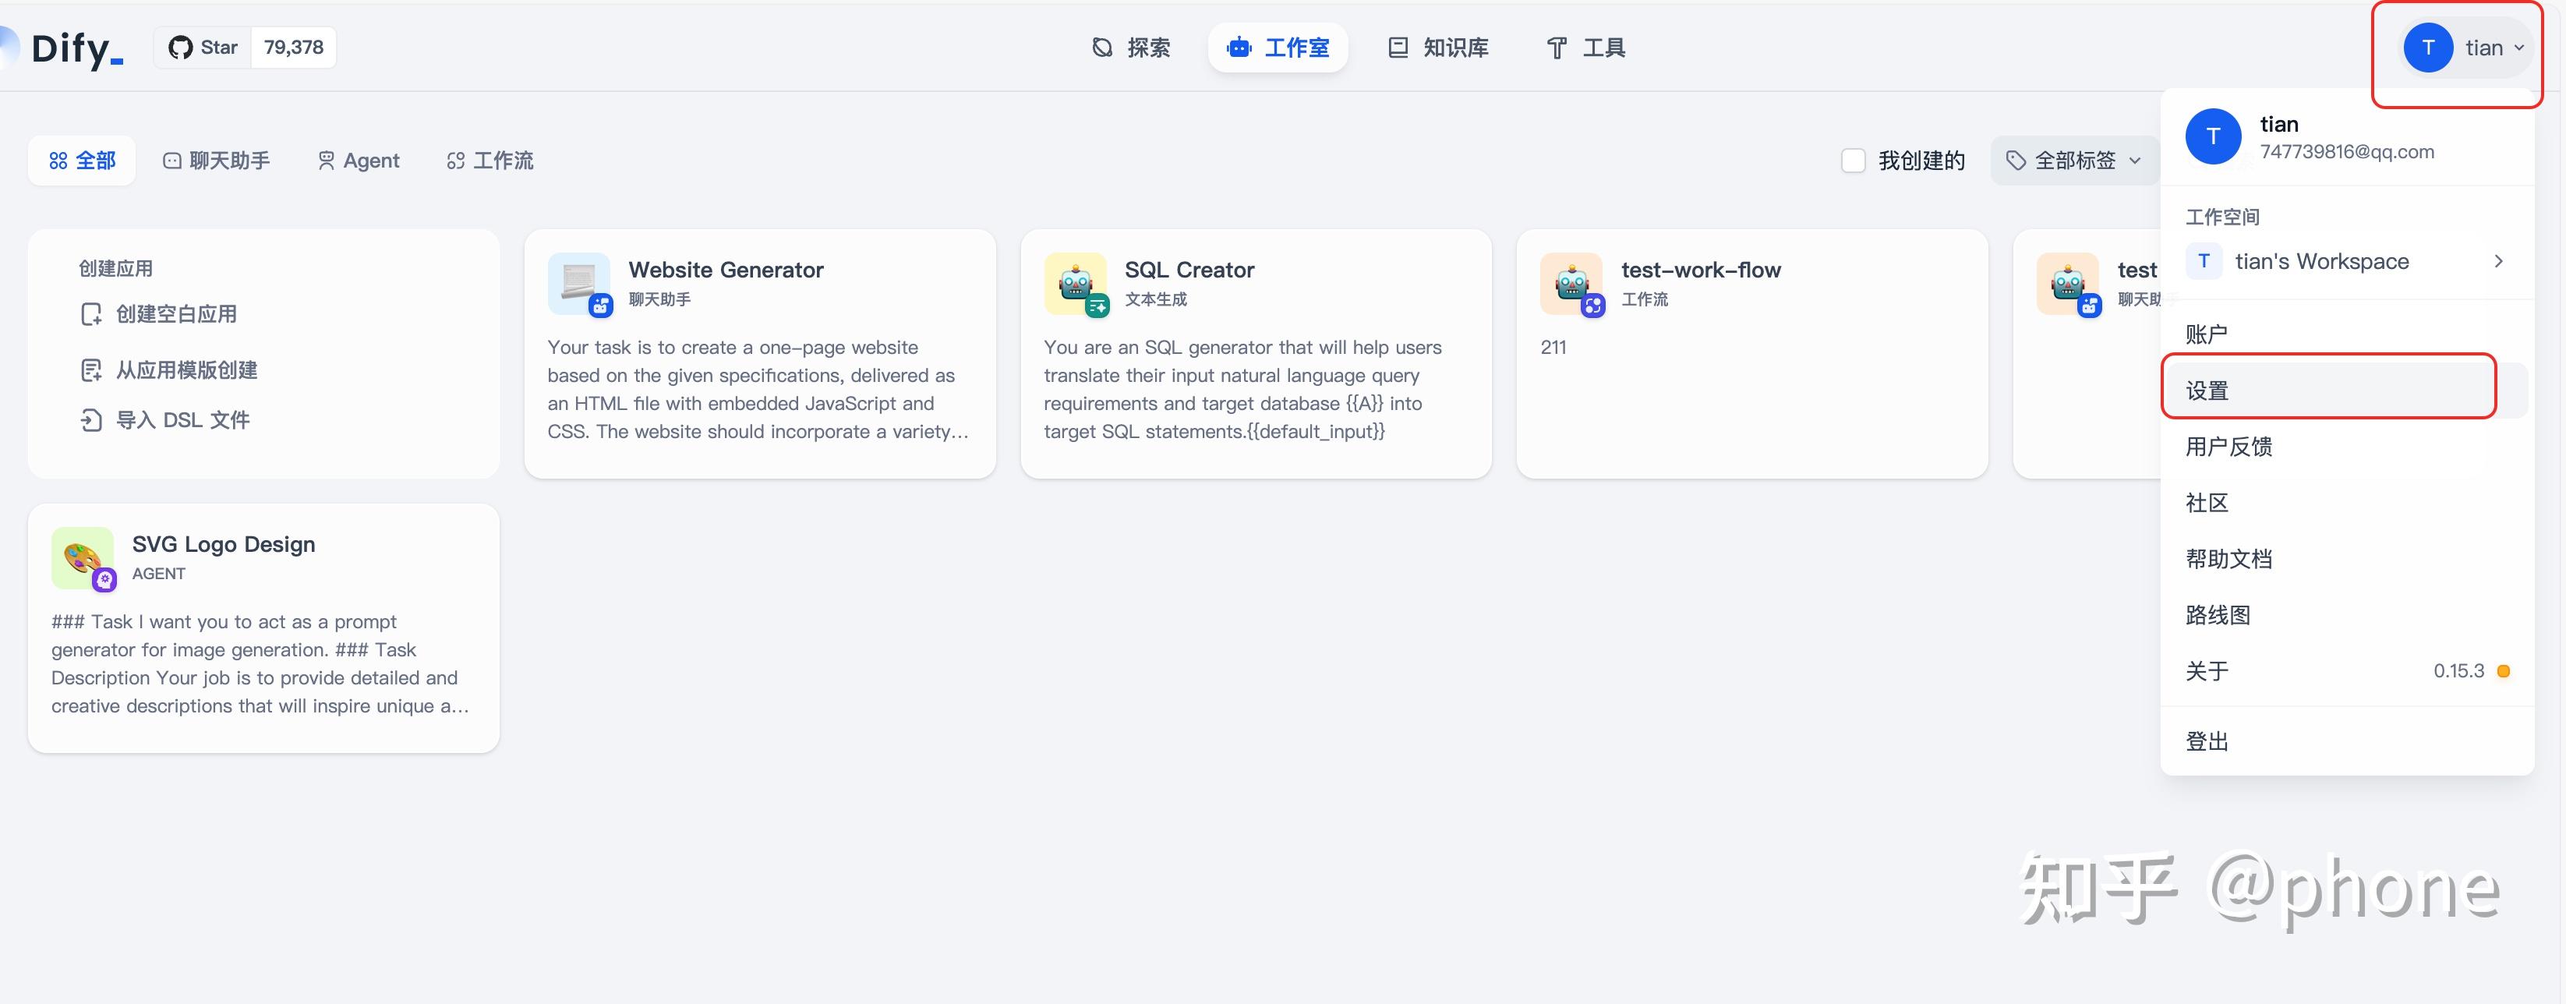Open the 探索 explore page
The width and height of the screenshot is (2566, 1004).
pyautogui.click(x=1132, y=48)
